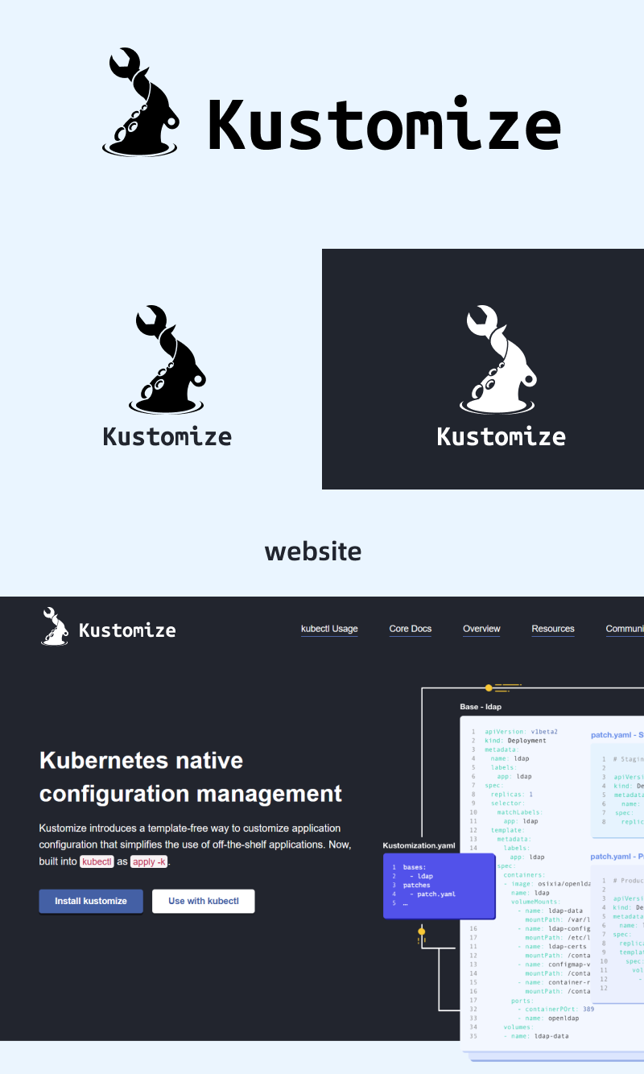
Task: Go to the Overview nav item
Action: point(481,629)
